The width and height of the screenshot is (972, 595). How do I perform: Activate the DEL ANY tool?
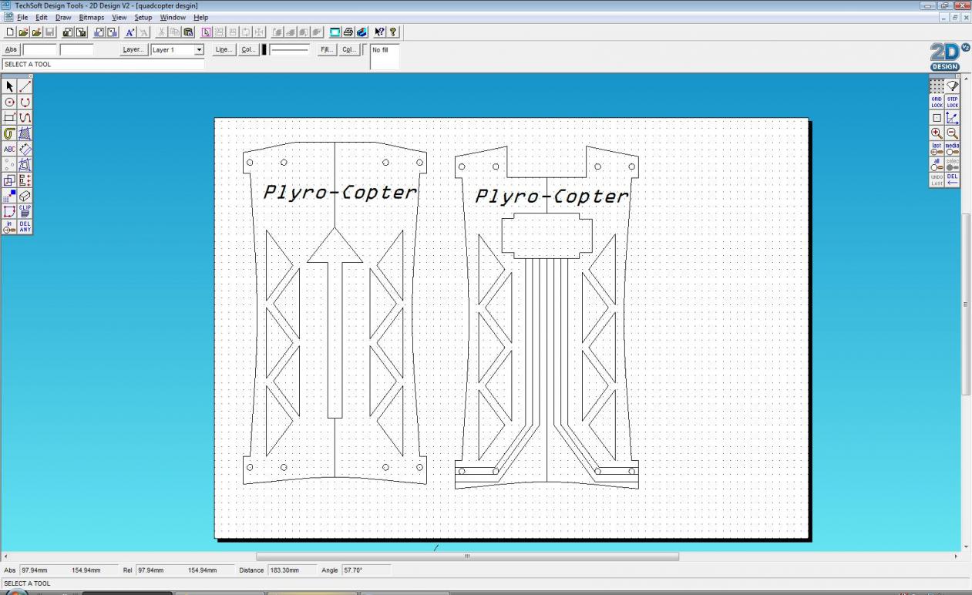point(25,227)
